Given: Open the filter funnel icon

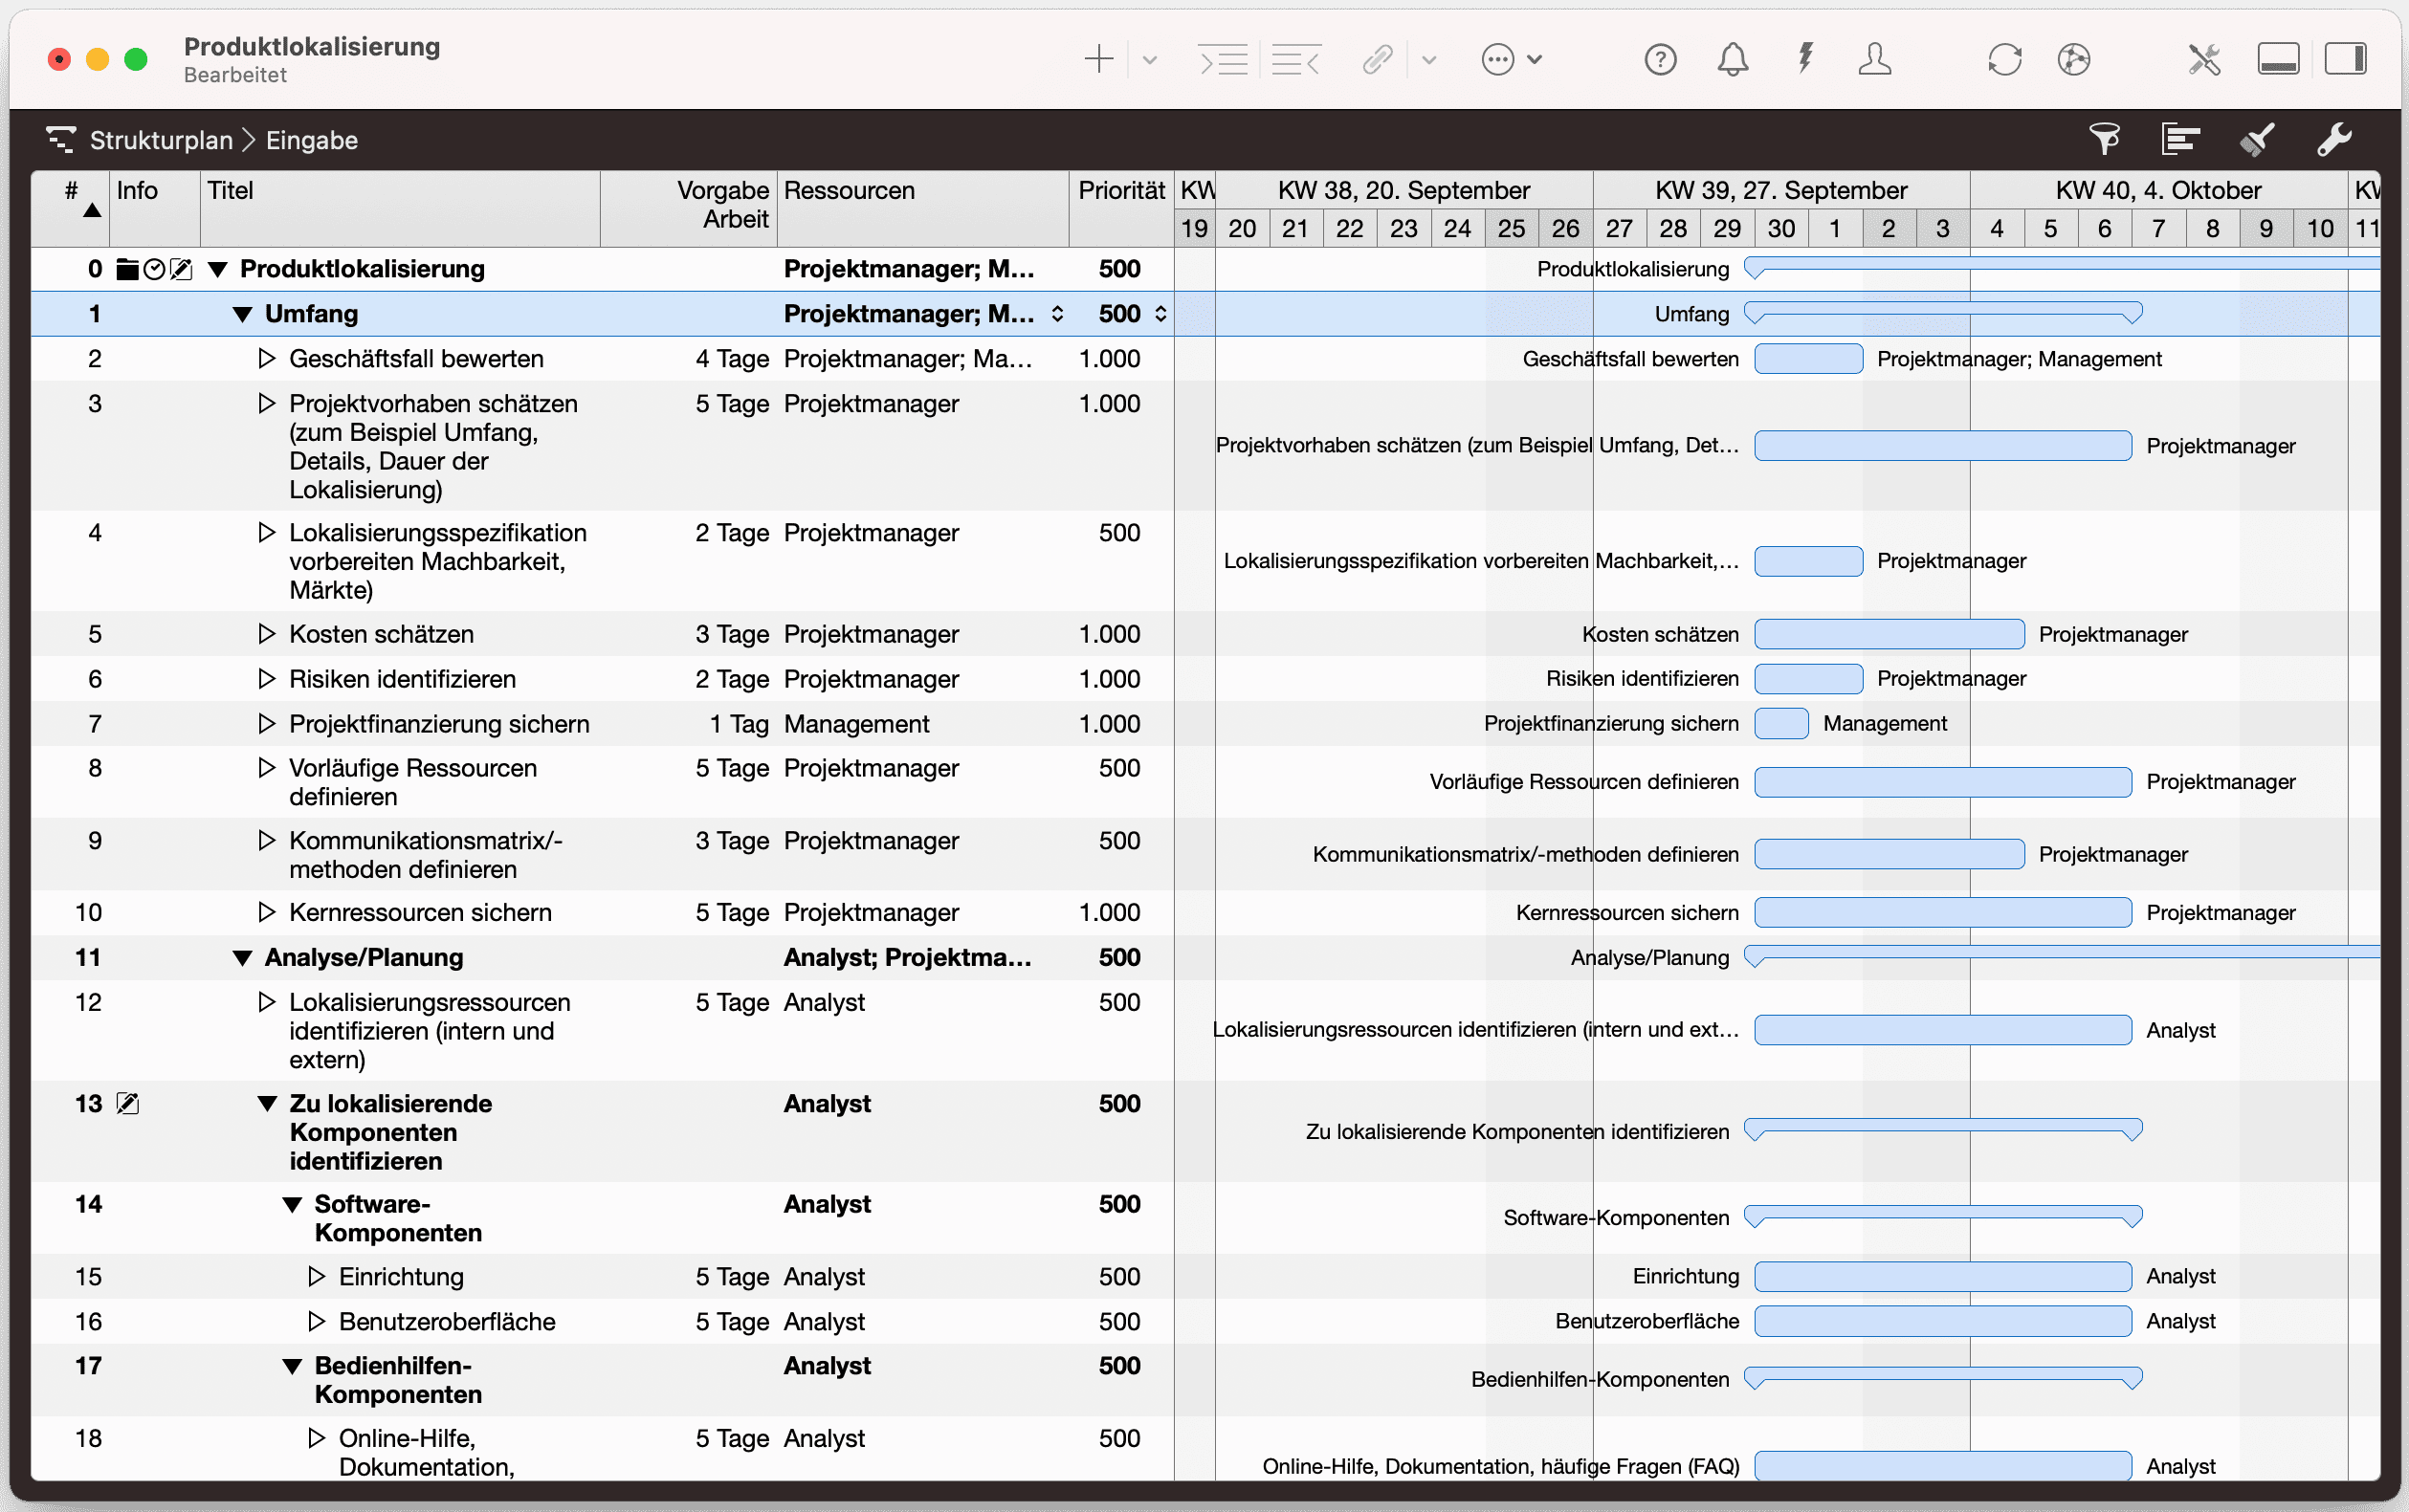Looking at the screenshot, I should click(2104, 139).
